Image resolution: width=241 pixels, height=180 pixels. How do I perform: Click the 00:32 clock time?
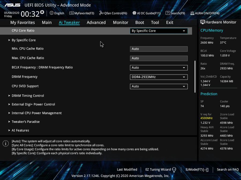[30, 14]
